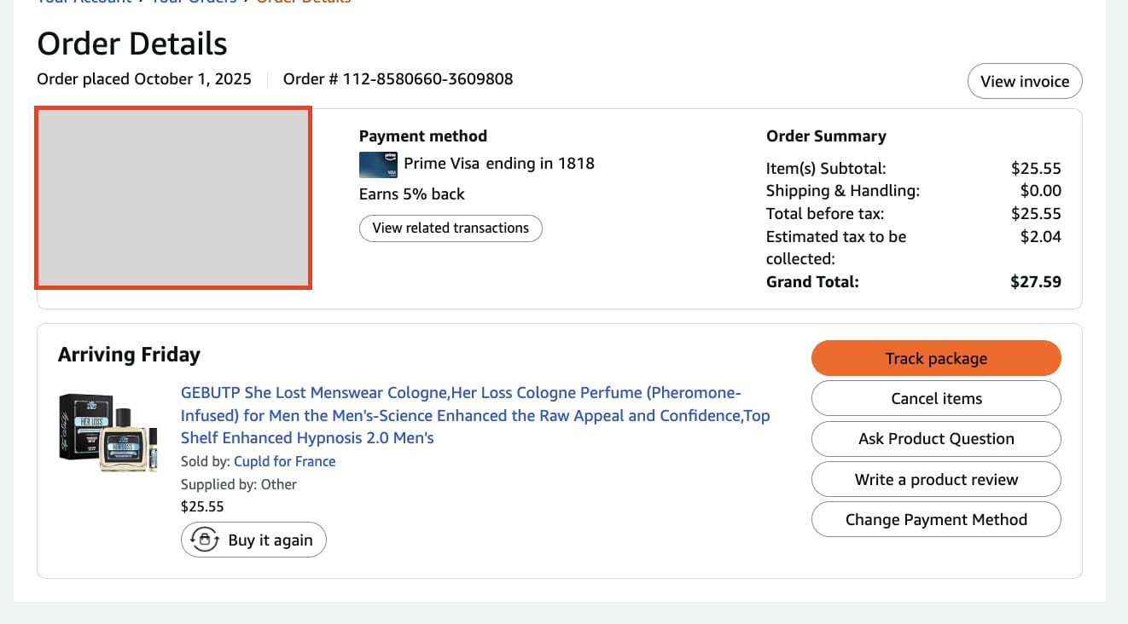Click the grayed-out box beside Payment method
This screenshot has height=624, width=1128.
coord(173,198)
